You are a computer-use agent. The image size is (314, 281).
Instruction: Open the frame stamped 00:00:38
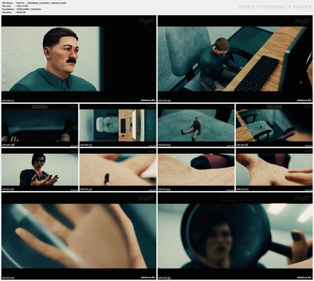click(40, 125)
